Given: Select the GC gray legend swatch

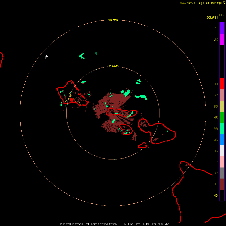Looking at the screenshot, I should tap(222, 173).
